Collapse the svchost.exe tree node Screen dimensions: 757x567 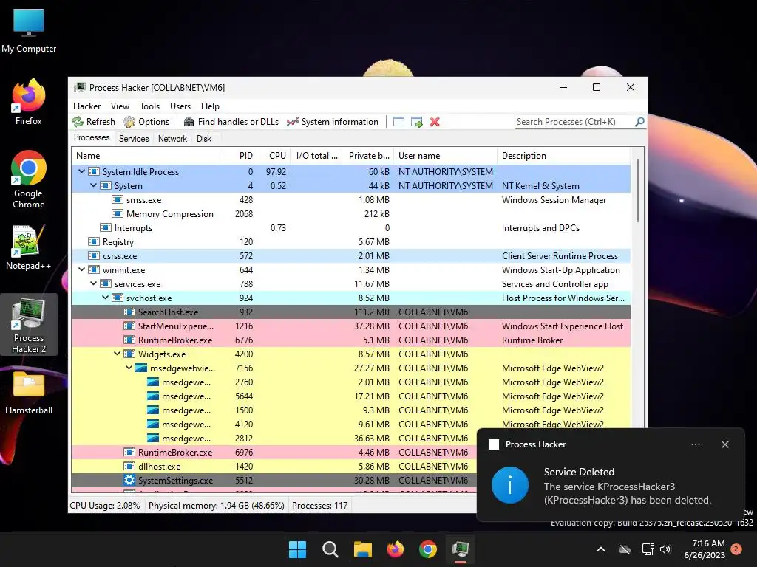click(x=105, y=298)
